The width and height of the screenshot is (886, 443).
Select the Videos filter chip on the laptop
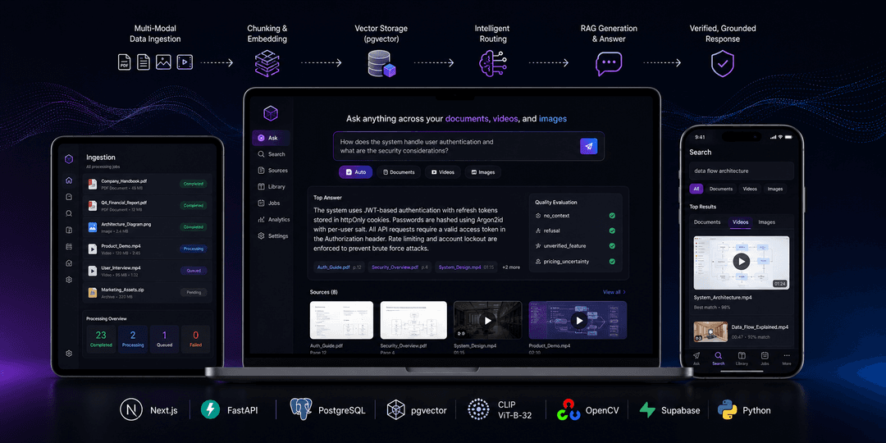pos(442,172)
